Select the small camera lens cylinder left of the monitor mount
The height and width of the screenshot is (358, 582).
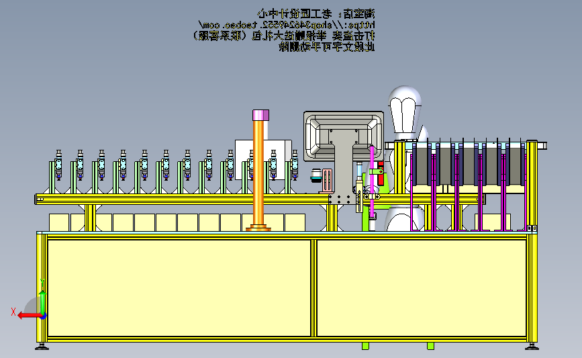point(316,175)
